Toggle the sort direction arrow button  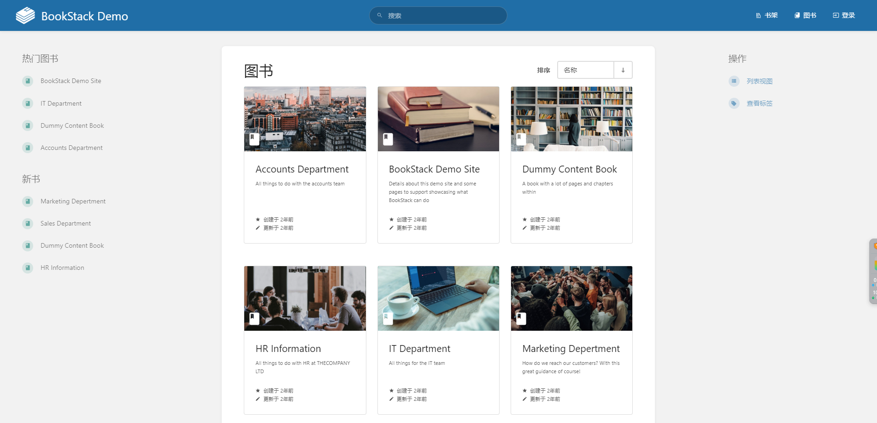pyautogui.click(x=623, y=70)
